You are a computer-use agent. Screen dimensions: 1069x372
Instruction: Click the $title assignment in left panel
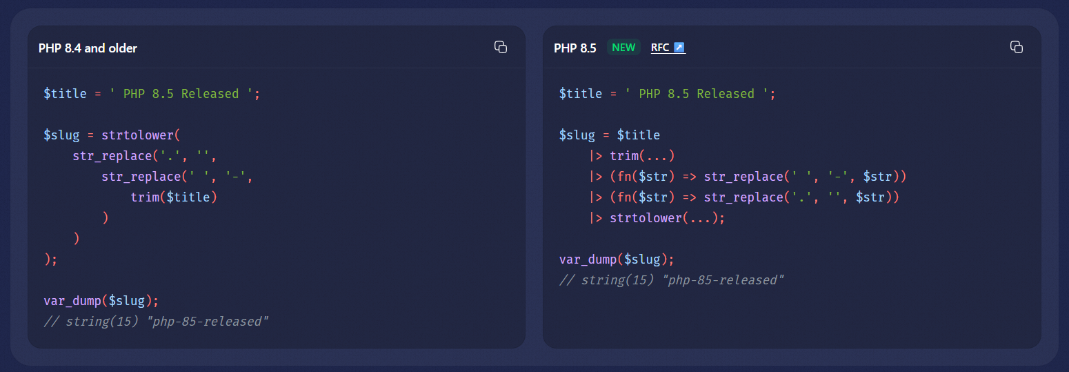[x=152, y=94]
